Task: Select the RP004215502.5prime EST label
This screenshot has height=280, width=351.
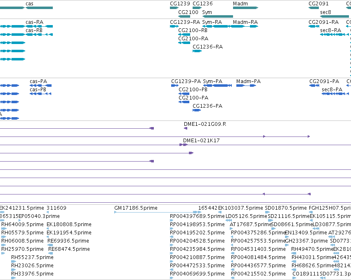Action: (258, 274)
